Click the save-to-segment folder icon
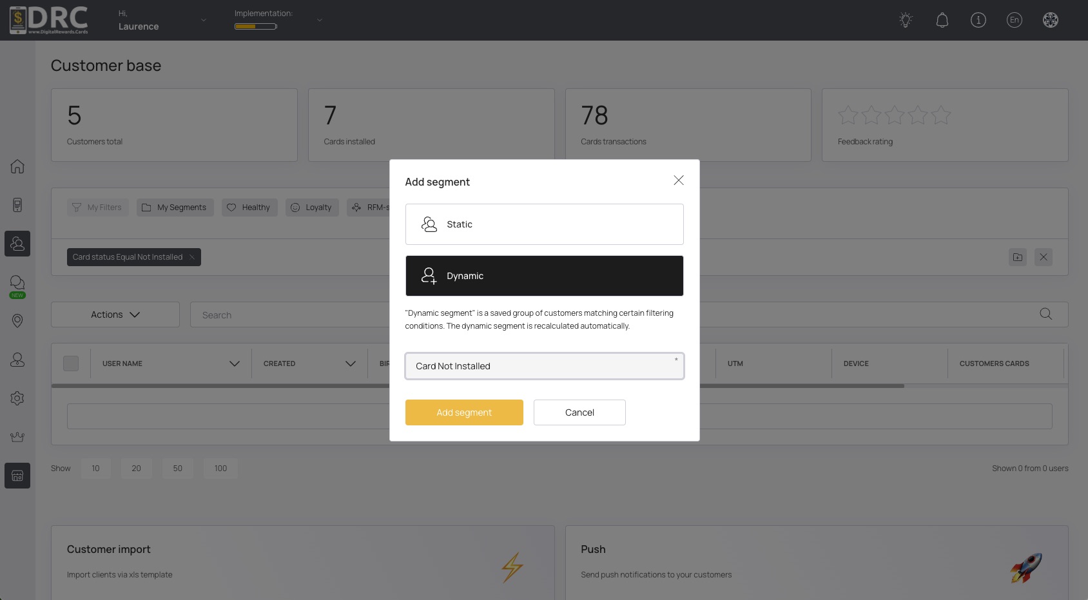This screenshot has width=1088, height=600. (1018, 257)
